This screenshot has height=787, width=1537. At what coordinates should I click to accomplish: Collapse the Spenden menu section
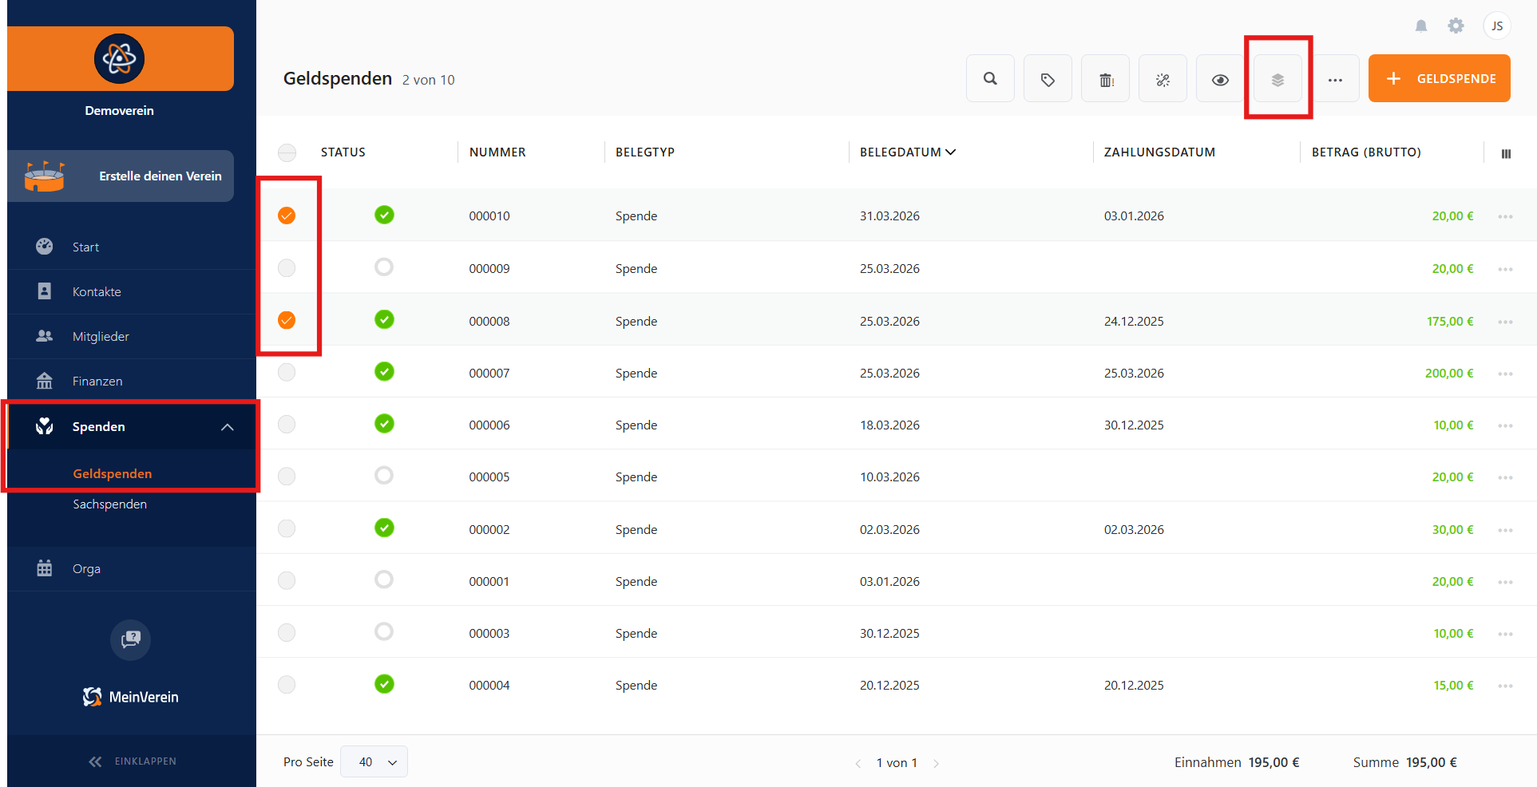coord(227,427)
